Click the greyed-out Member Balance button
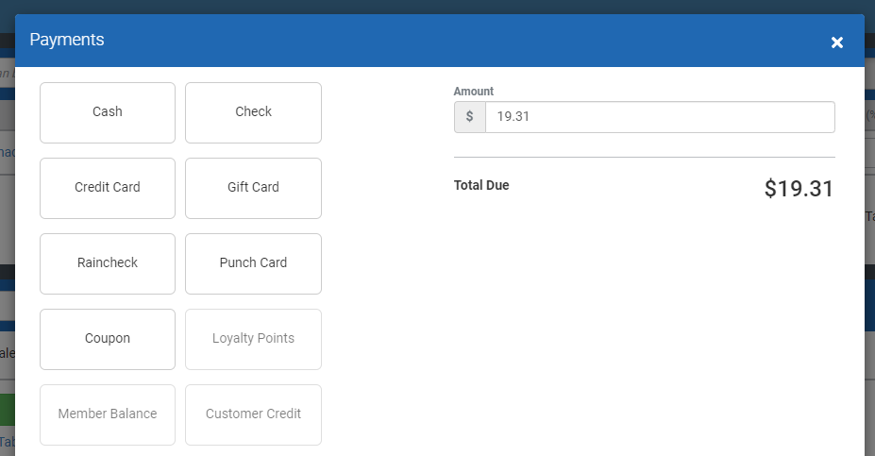875x456 pixels. (108, 414)
